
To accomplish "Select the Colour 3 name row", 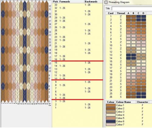I will [120, 112].
